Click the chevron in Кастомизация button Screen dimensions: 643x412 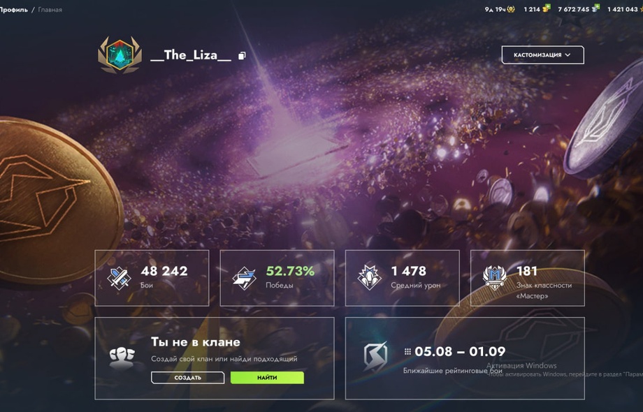click(568, 55)
